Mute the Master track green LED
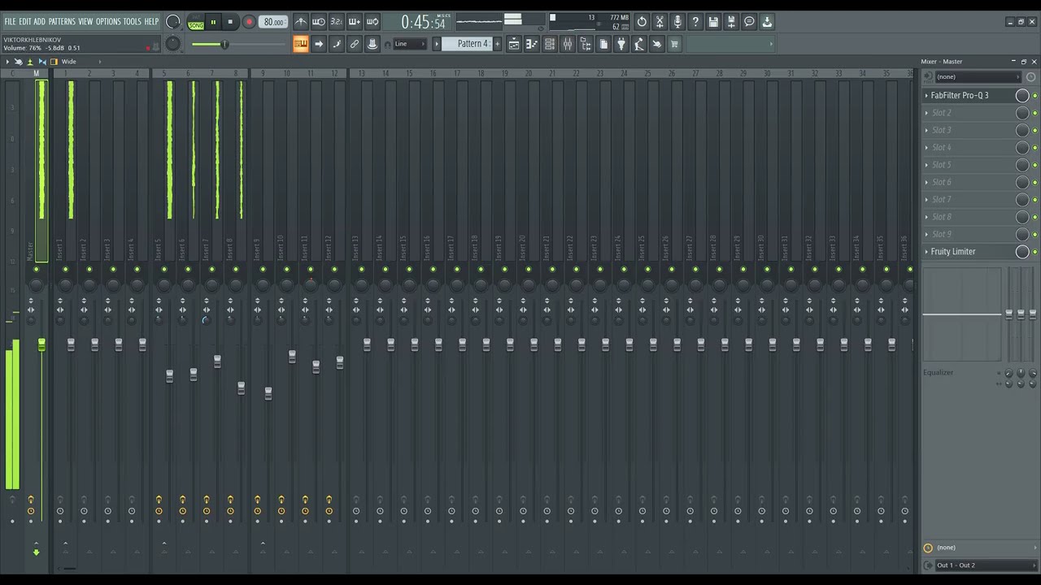This screenshot has width=1041, height=585. [36, 270]
